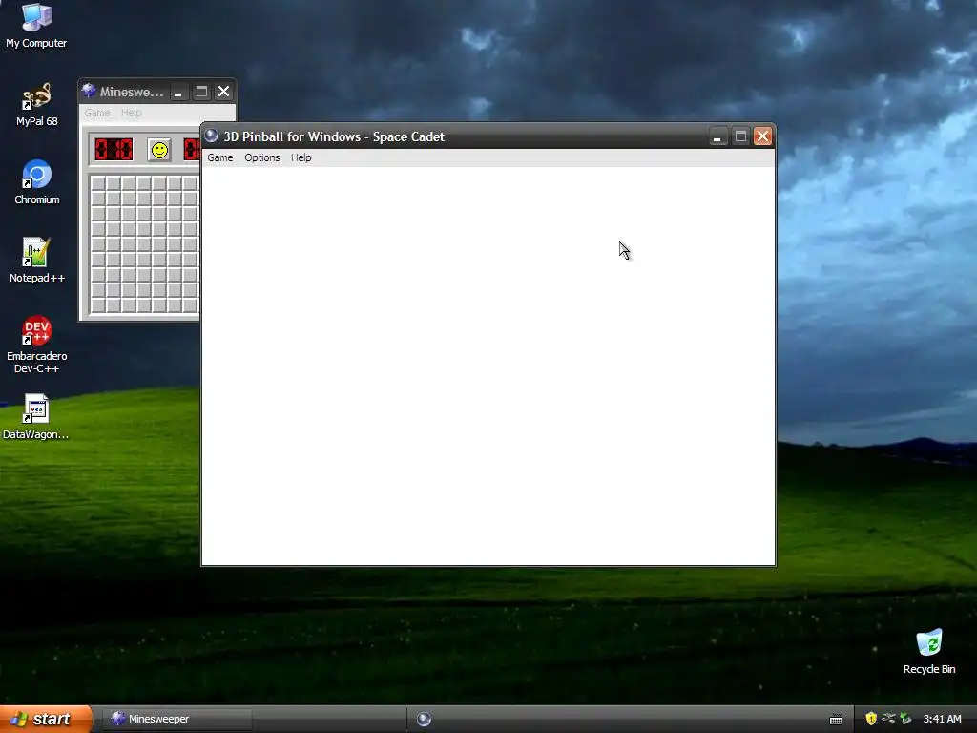This screenshot has height=733, width=977.
Task: Minimize the Minesweeper window
Action: coord(178,92)
